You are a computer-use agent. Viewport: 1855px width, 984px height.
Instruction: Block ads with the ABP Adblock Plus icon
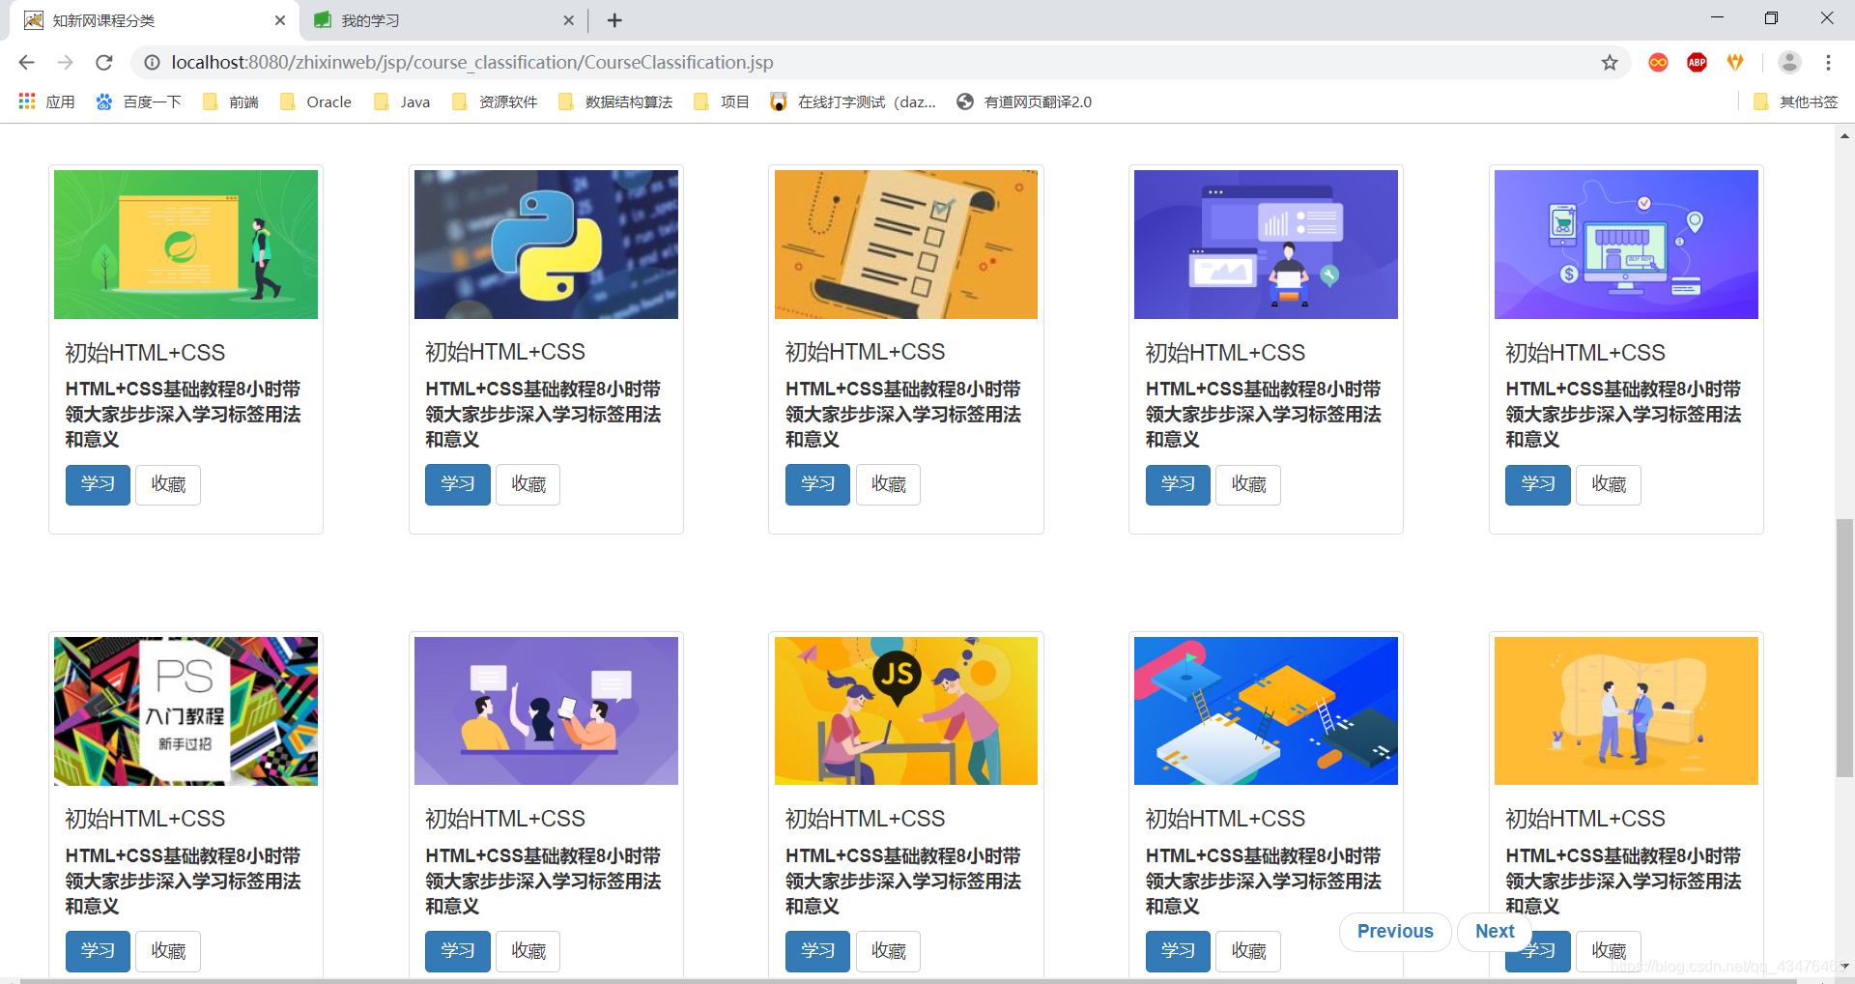pos(1697,62)
